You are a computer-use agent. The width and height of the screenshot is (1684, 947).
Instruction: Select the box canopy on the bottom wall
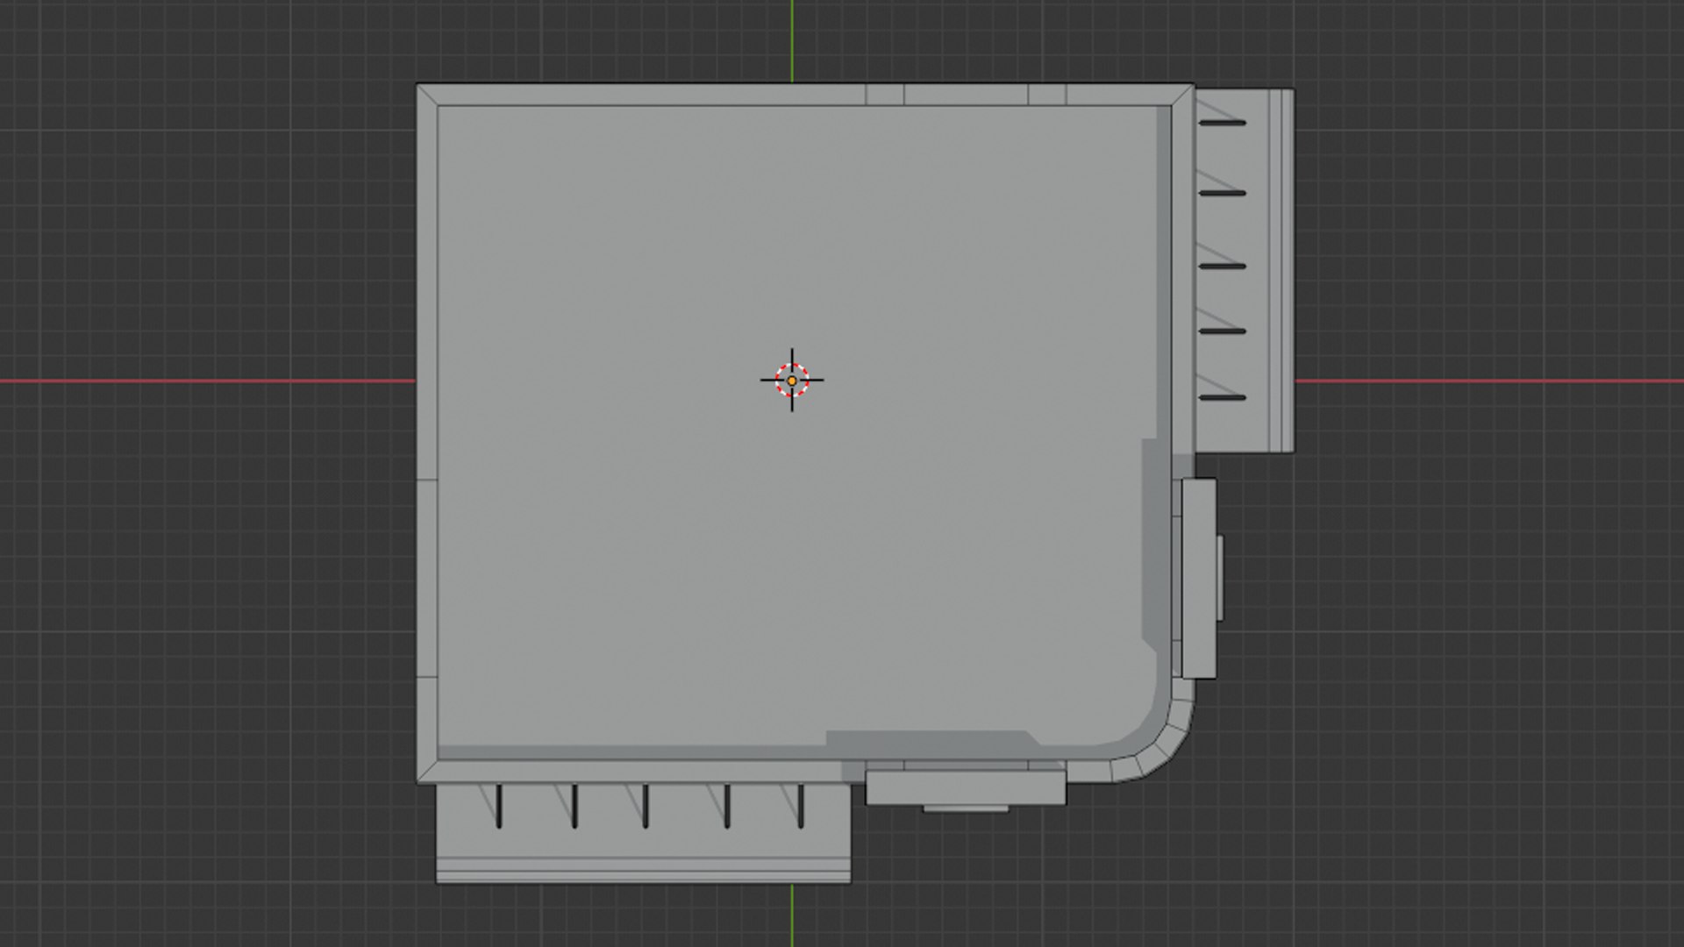pos(966,787)
